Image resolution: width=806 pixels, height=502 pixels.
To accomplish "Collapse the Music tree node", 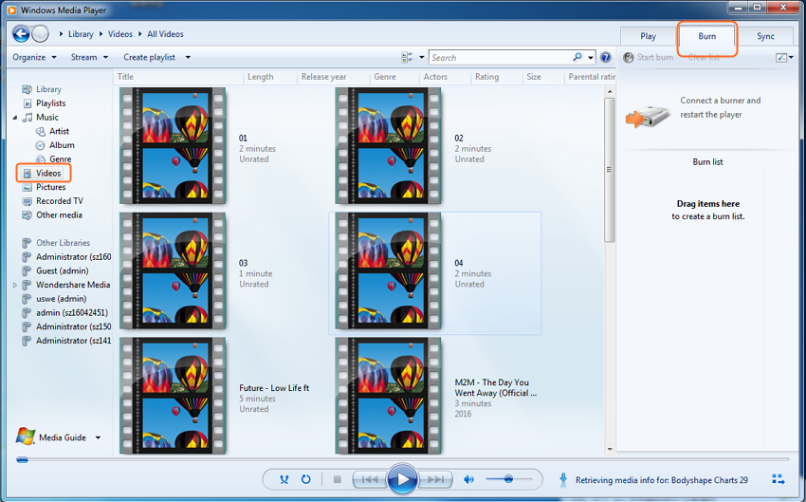I will 15,118.
